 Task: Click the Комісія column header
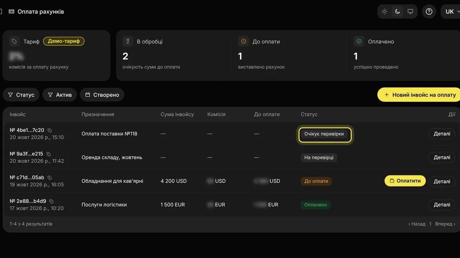(x=216, y=114)
